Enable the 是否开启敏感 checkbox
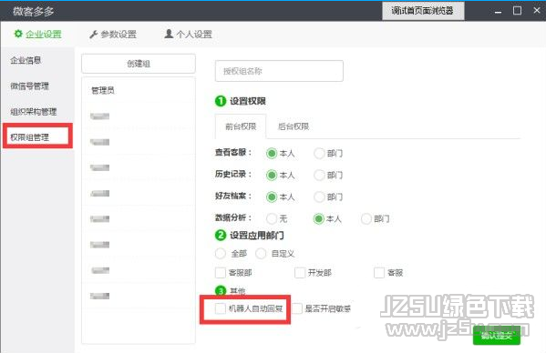546x353 pixels. [296, 308]
